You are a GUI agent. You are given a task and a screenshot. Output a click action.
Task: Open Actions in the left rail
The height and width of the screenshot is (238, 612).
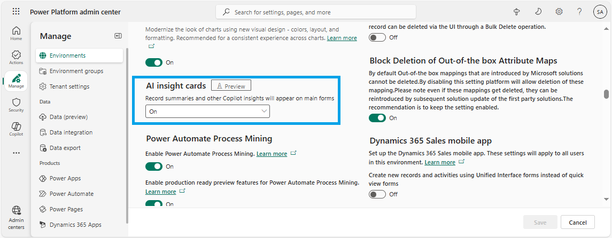click(x=16, y=58)
